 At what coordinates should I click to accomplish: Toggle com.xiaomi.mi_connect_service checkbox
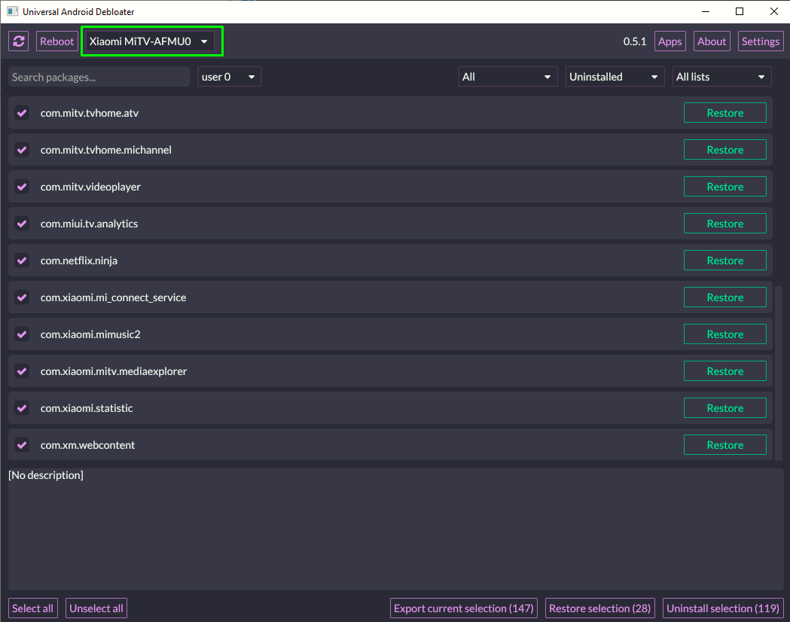click(22, 297)
